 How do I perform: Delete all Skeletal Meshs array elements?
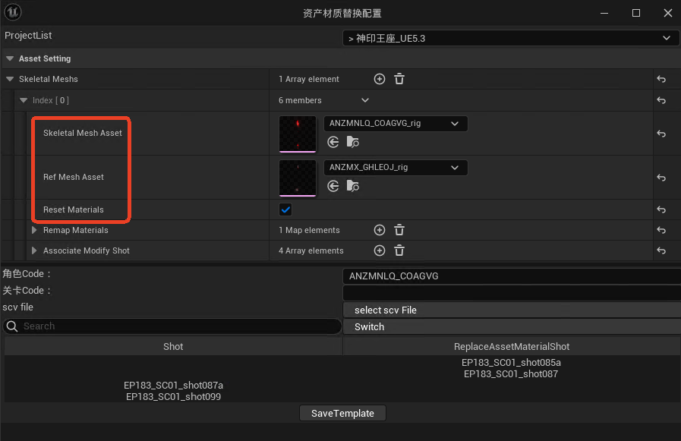tap(399, 79)
